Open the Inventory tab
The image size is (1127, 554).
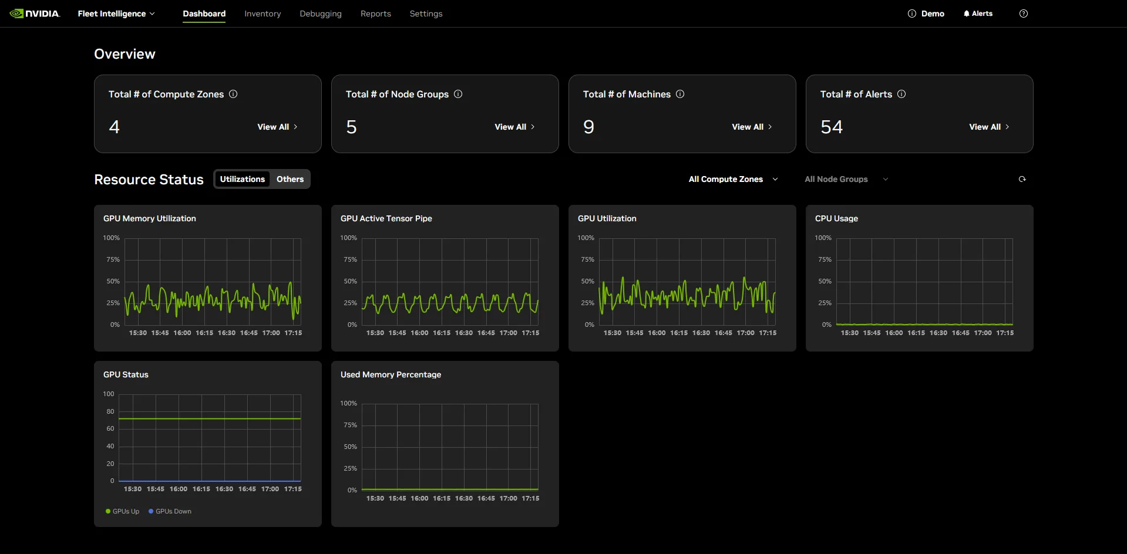tap(263, 13)
